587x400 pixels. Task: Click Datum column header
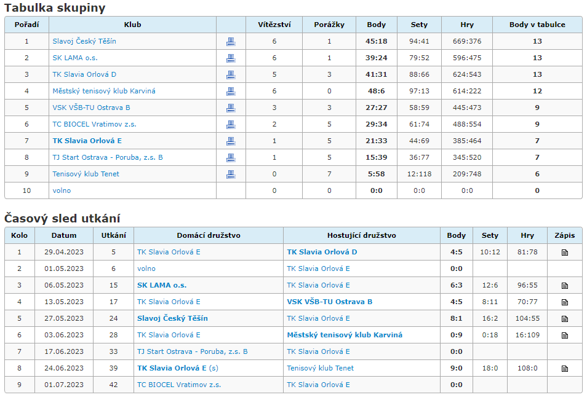64,235
